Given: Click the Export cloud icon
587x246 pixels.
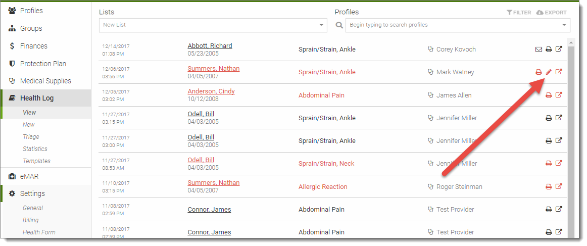Looking at the screenshot, I should 540,13.
